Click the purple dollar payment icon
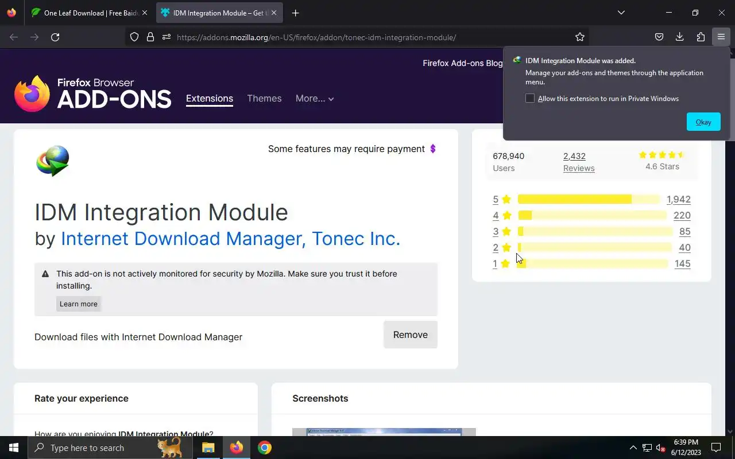735x459 pixels. coord(433,149)
